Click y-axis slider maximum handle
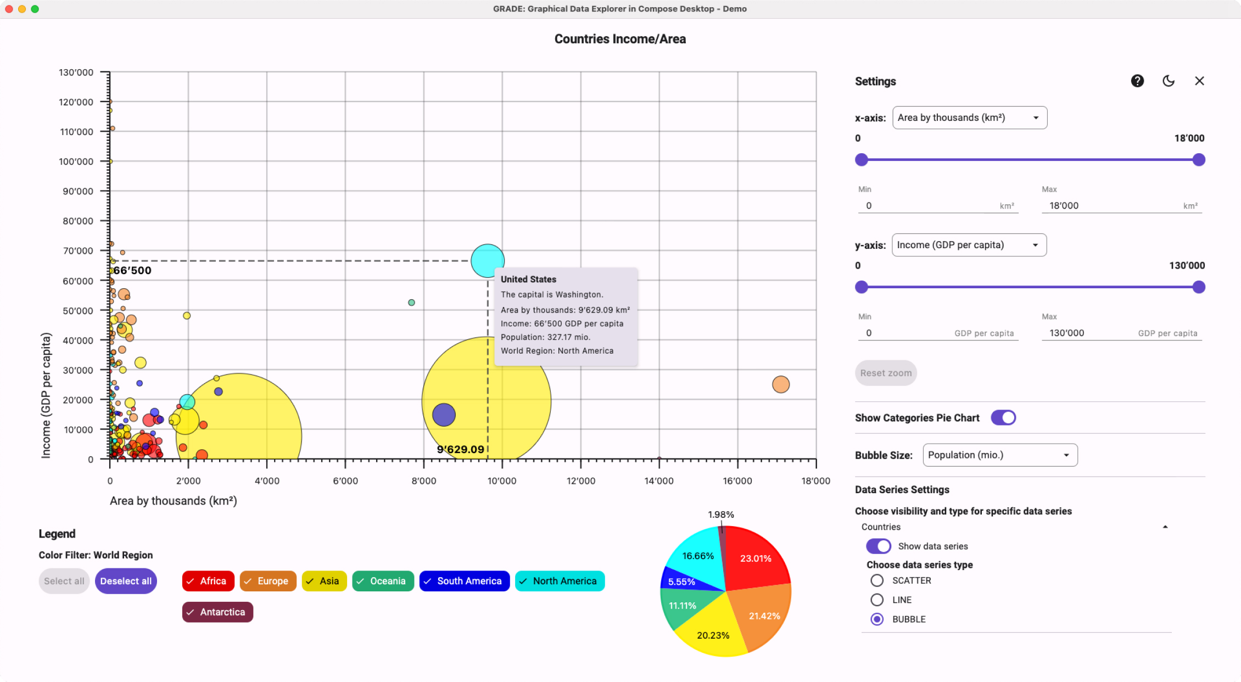The image size is (1241, 682). tap(1199, 287)
